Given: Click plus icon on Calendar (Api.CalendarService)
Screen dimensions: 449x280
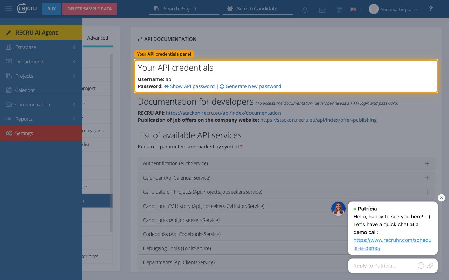Looking at the screenshot, I should [427, 178].
